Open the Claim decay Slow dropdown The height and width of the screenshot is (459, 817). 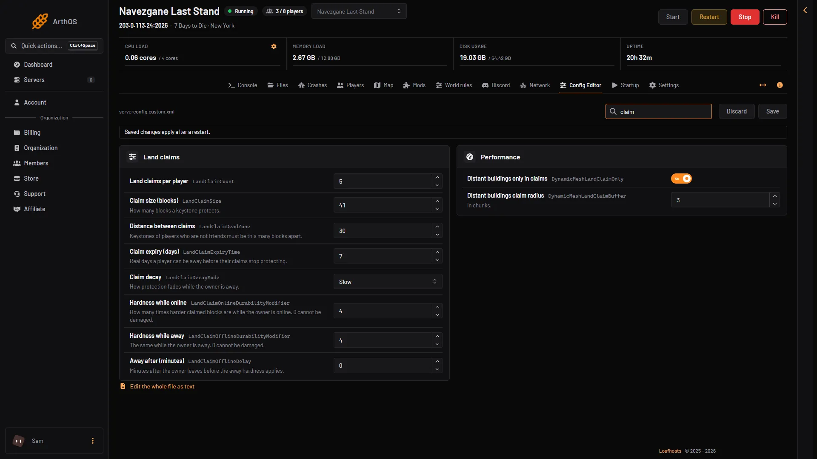click(x=388, y=281)
